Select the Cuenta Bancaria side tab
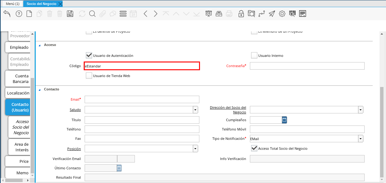 click(x=18, y=79)
